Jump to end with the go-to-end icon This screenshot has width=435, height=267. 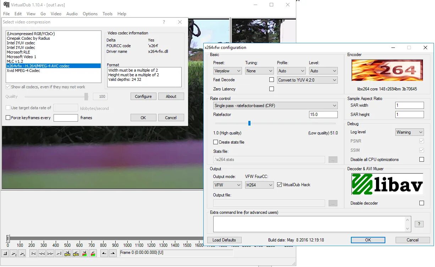click(59, 253)
